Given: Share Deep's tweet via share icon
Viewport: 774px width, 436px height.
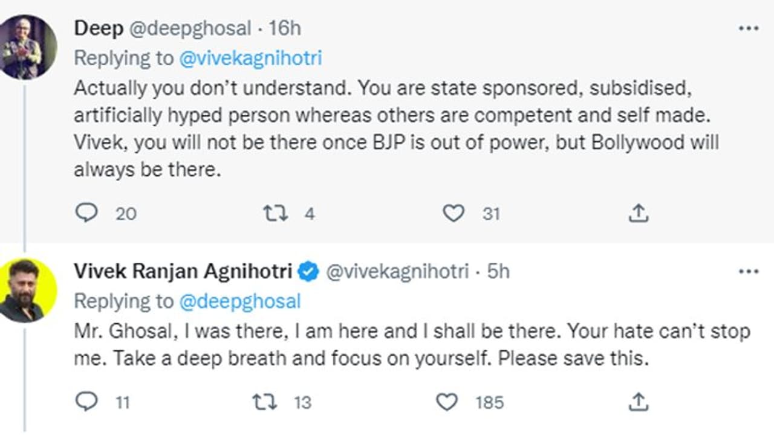Looking at the screenshot, I should pos(639,213).
